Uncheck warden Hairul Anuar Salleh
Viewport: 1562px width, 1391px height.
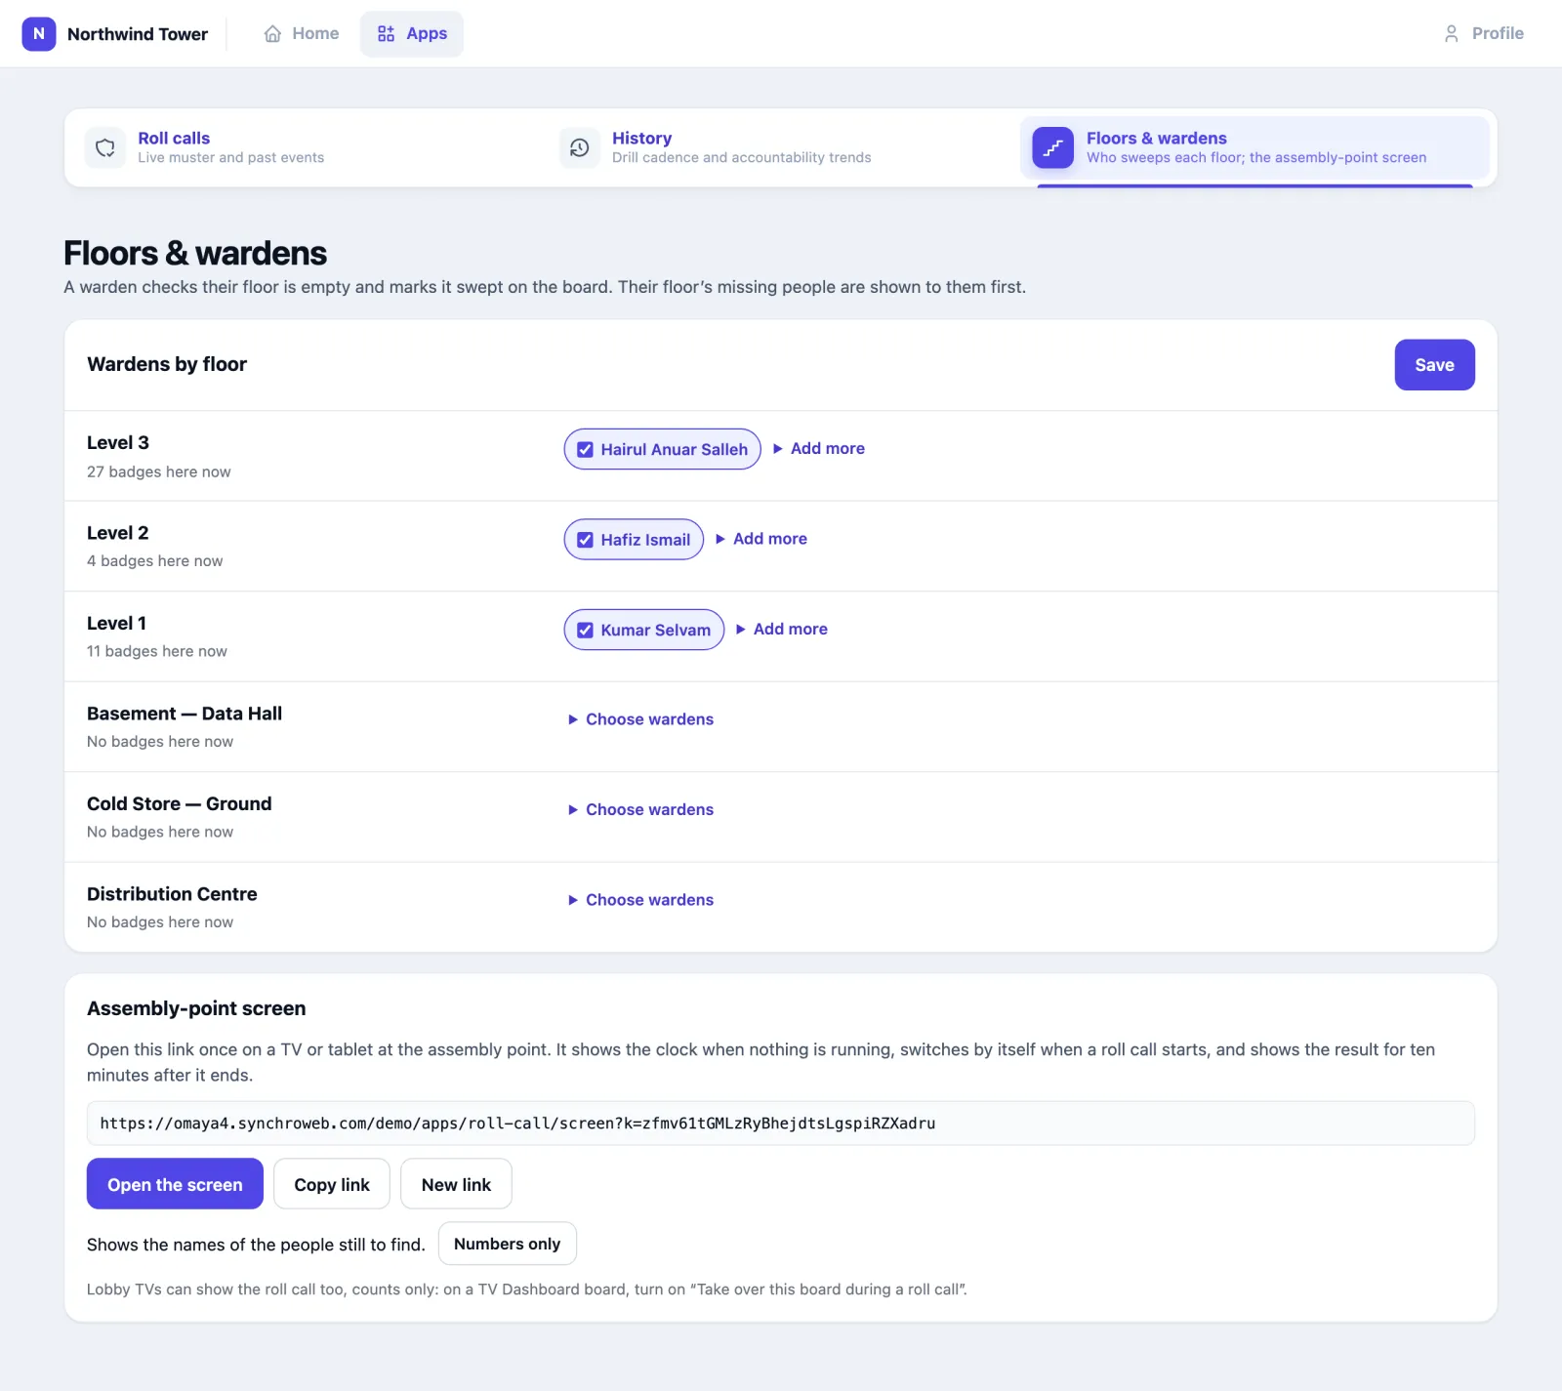(x=586, y=450)
